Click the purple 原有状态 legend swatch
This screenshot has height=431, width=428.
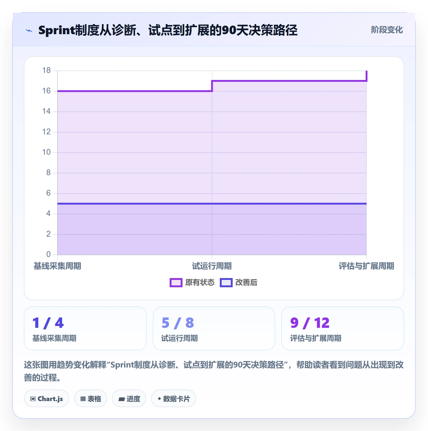176,283
